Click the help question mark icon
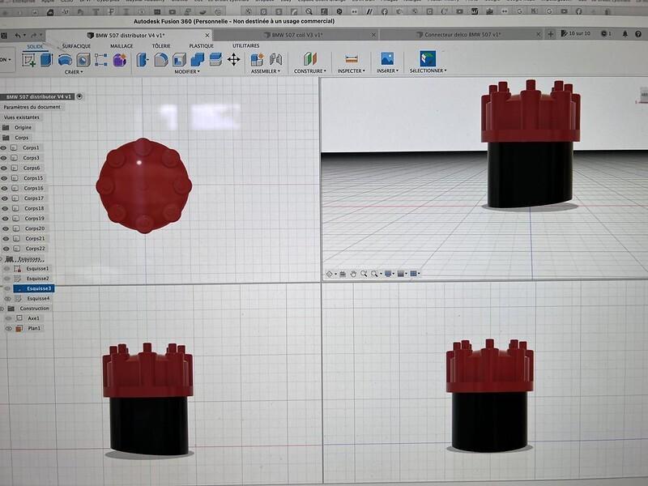The height and width of the screenshot is (486, 648). (638, 34)
